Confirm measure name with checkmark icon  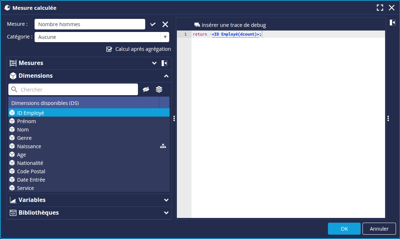pos(153,24)
